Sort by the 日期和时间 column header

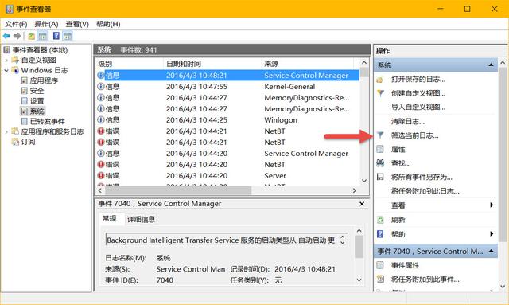[212, 64]
